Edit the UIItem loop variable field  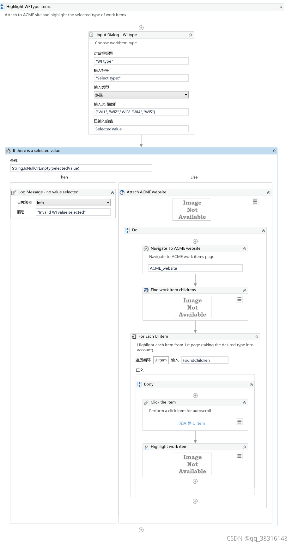point(161,360)
